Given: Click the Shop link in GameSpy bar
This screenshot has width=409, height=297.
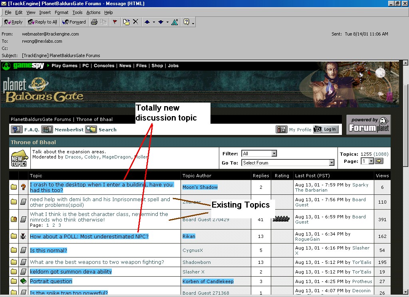Looking at the screenshot, I should click(x=157, y=66).
